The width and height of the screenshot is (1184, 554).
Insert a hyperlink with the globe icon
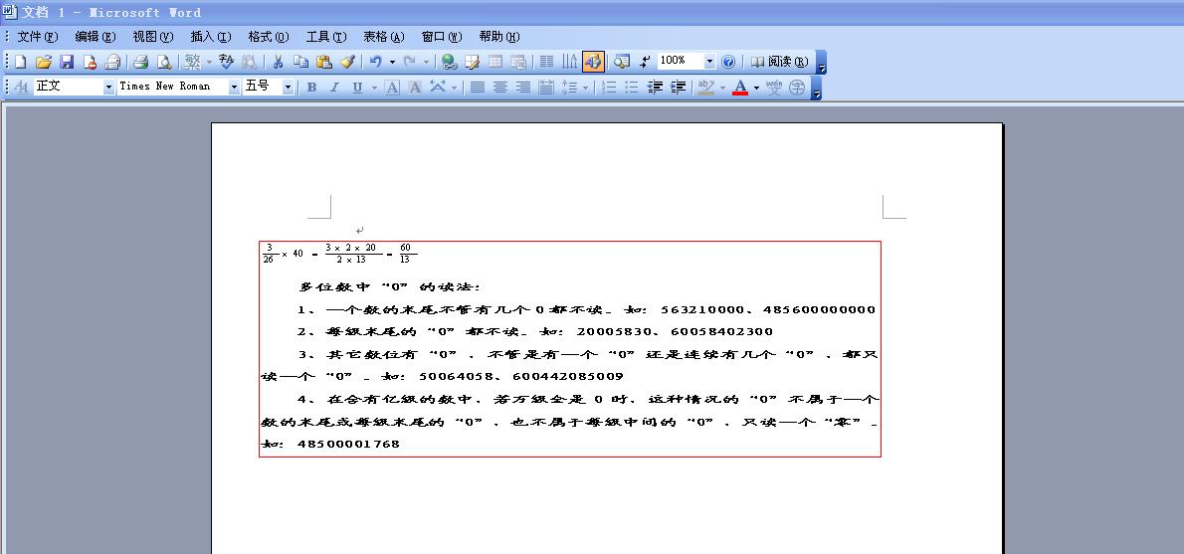450,62
